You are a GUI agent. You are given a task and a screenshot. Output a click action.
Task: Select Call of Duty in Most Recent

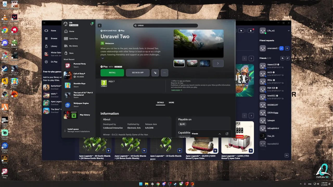point(78,75)
